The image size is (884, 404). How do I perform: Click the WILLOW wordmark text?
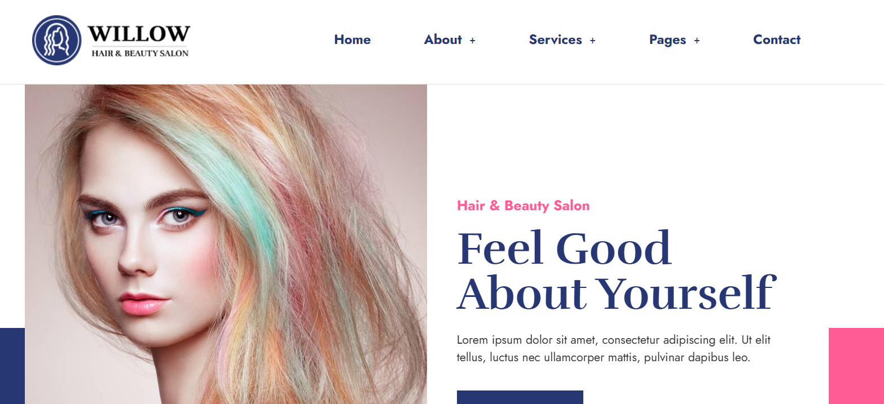click(139, 33)
